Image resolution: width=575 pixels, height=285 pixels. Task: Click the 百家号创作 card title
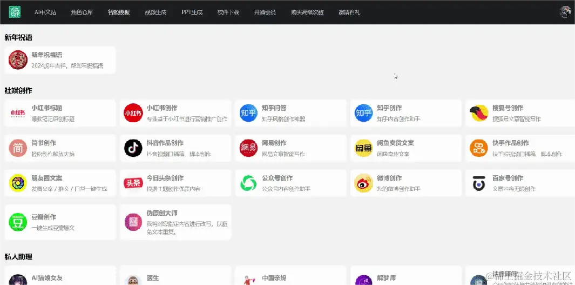click(x=508, y=178)
